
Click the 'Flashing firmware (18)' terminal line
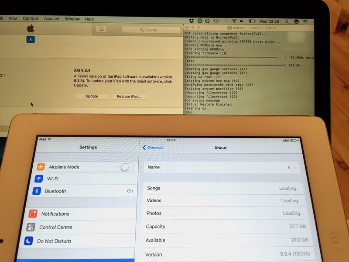coord(206,53)
